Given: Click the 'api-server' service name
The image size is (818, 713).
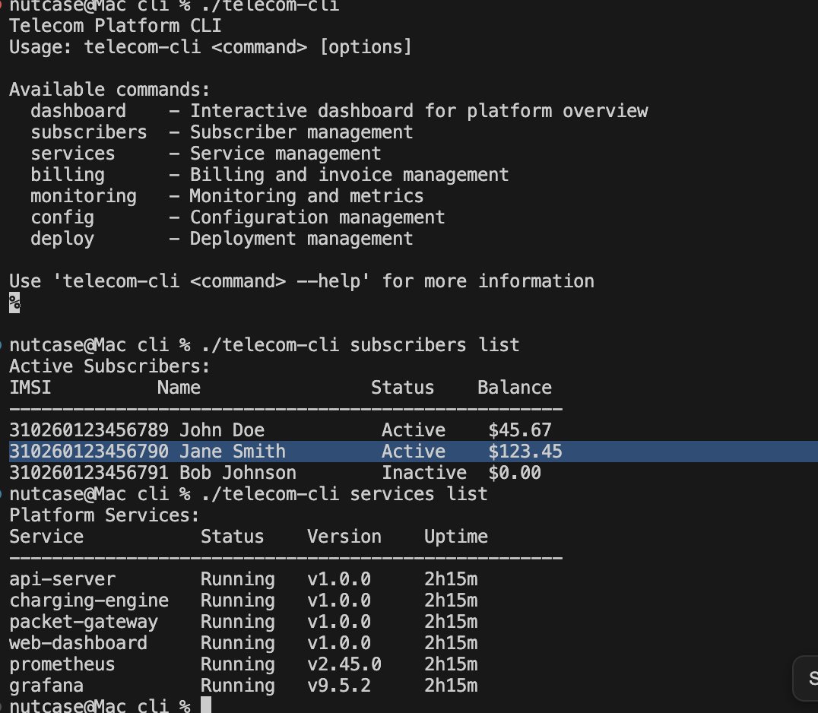Looking at the screenshot, I should coord(62,579).
